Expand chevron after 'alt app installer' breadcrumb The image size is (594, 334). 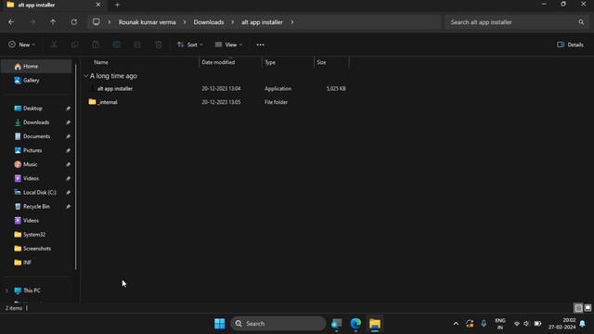(292, 22)
